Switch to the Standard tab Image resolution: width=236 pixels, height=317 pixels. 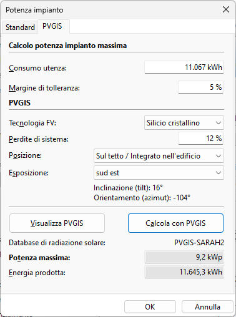pos(20,27)
